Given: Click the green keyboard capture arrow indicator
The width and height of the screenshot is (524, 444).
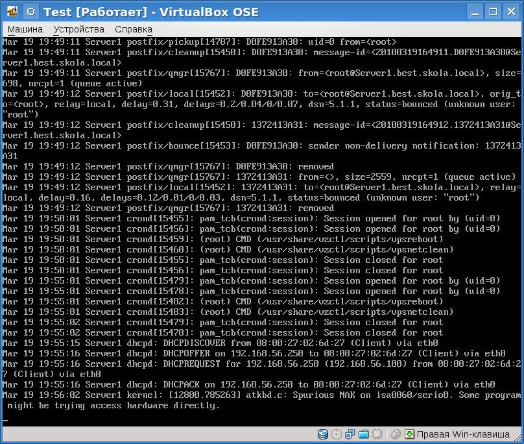Looking at the screenshot, I should (410, 434).
